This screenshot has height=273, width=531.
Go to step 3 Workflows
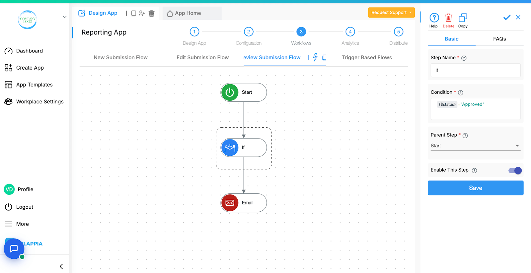coord(301,32)
